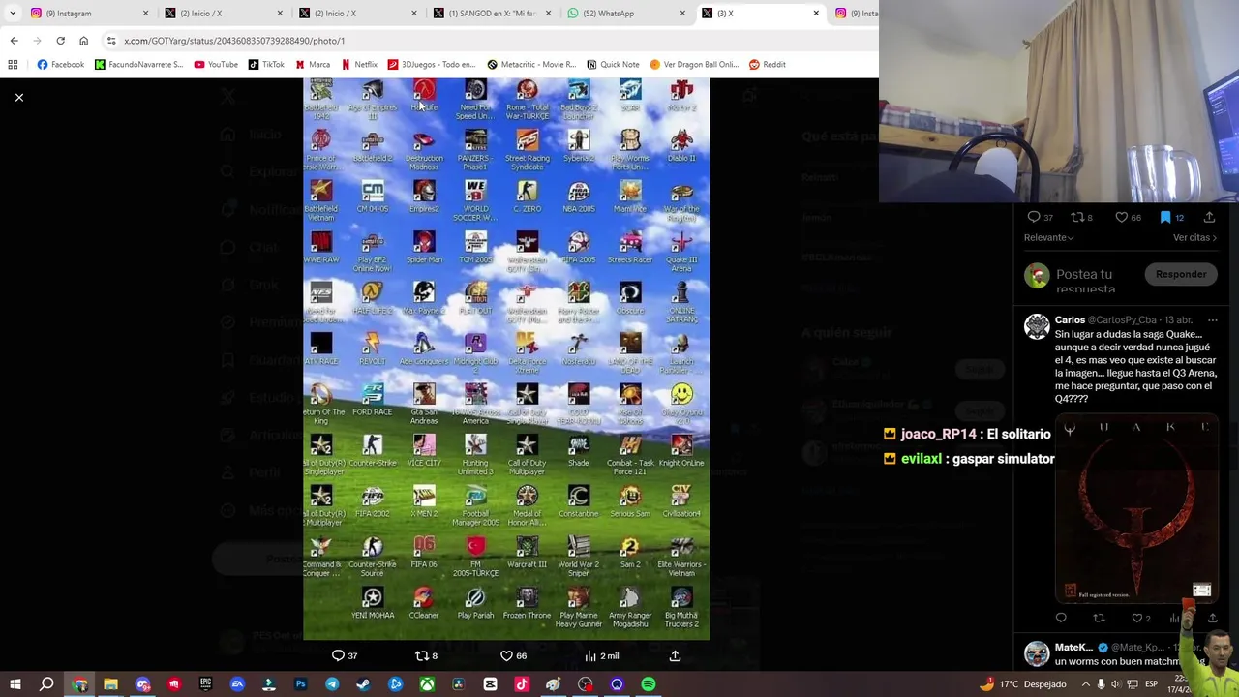Toggle bookmark with 12 in side panel
The width and height of the screenshot is (1239, 697).
pos(1171,218)
